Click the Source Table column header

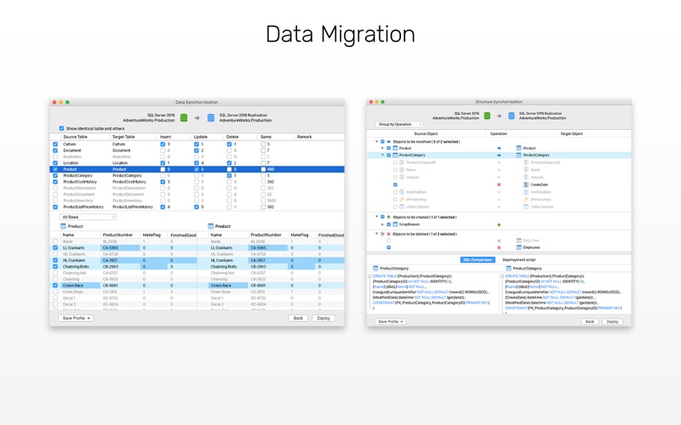point(76,137)
